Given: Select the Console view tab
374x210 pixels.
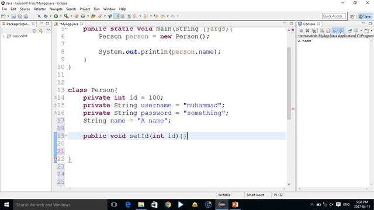Looking at the screenshot, I should 309,24.
